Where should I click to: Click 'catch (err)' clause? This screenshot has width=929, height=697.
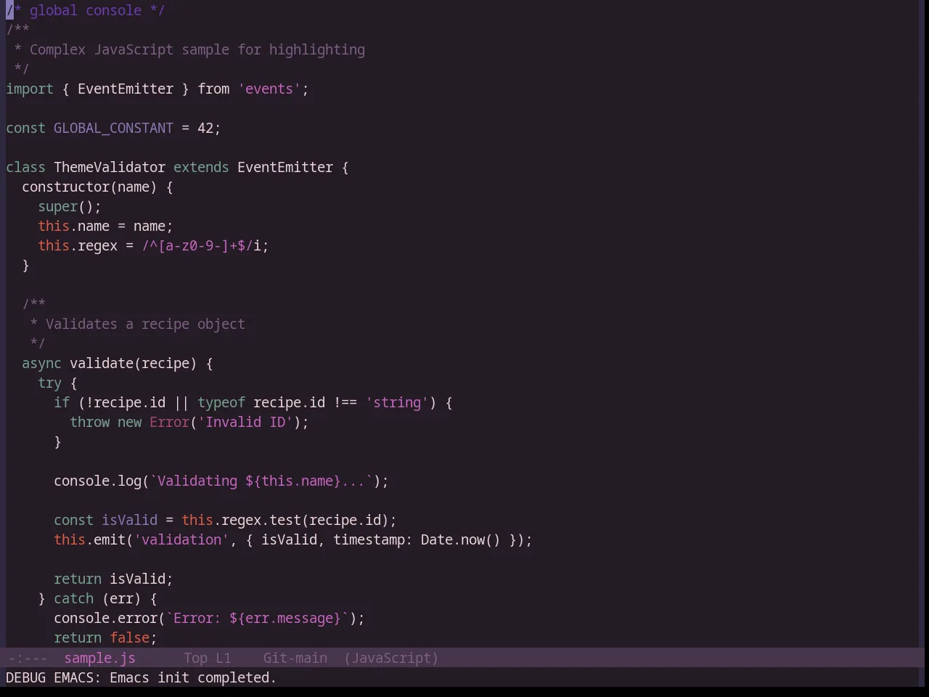[x=97, y=598]
